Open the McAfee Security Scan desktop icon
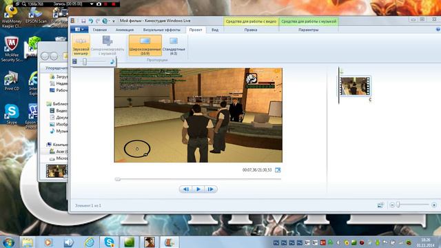The width and height of the screenshot is (441, 248). coord(12,49)
